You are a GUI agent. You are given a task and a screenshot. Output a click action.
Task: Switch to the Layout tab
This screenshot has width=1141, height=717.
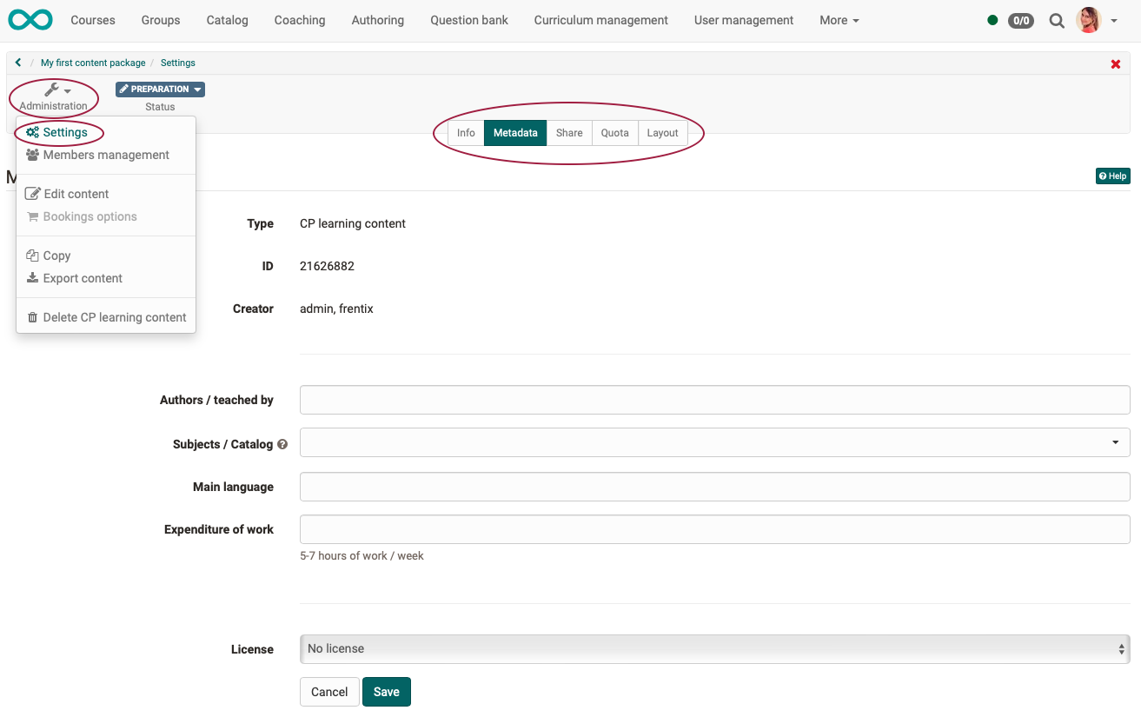tap(662, 133)
